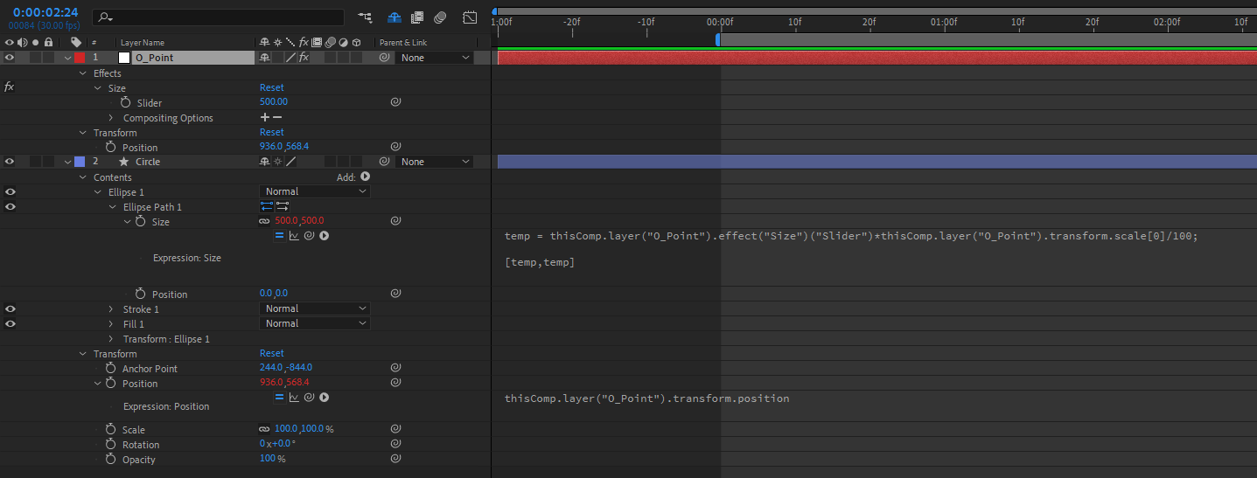Toggle Motion Blur enable button in header
The height and width of the screenshot is (478, 1257).
tap(440, 17)
